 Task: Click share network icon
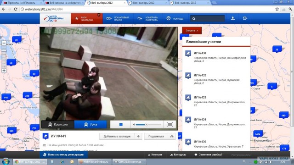point(172,137)
